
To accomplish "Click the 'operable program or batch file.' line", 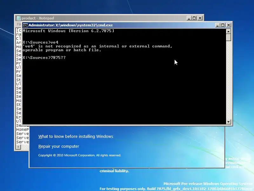I will [62, 50].
